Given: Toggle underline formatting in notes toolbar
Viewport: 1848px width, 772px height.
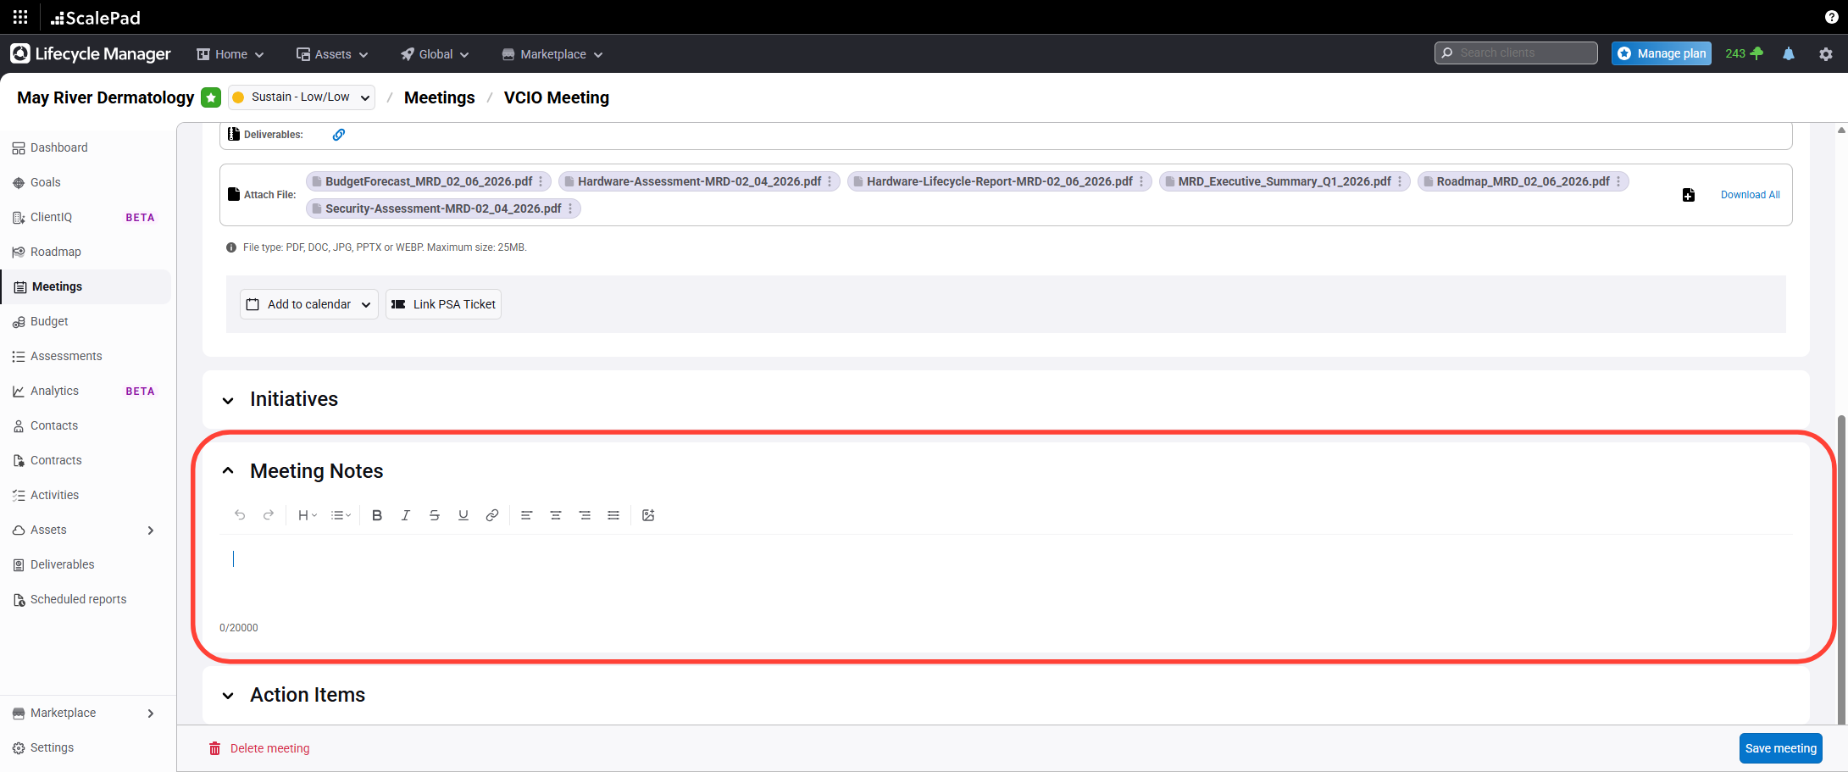Looking at the screenshot, I should 463,515.
